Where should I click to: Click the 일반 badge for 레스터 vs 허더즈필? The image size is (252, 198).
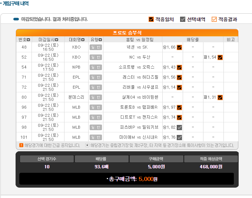click(x=96, y=77)
